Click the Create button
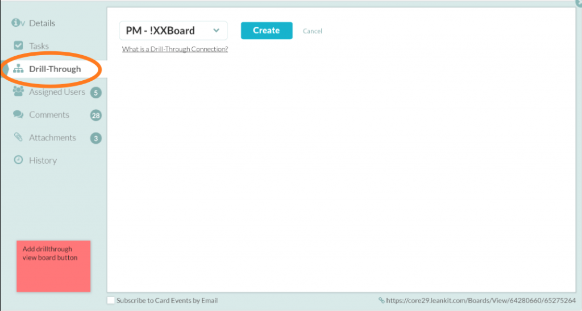The image size is (582, 311). coord(267,31)
